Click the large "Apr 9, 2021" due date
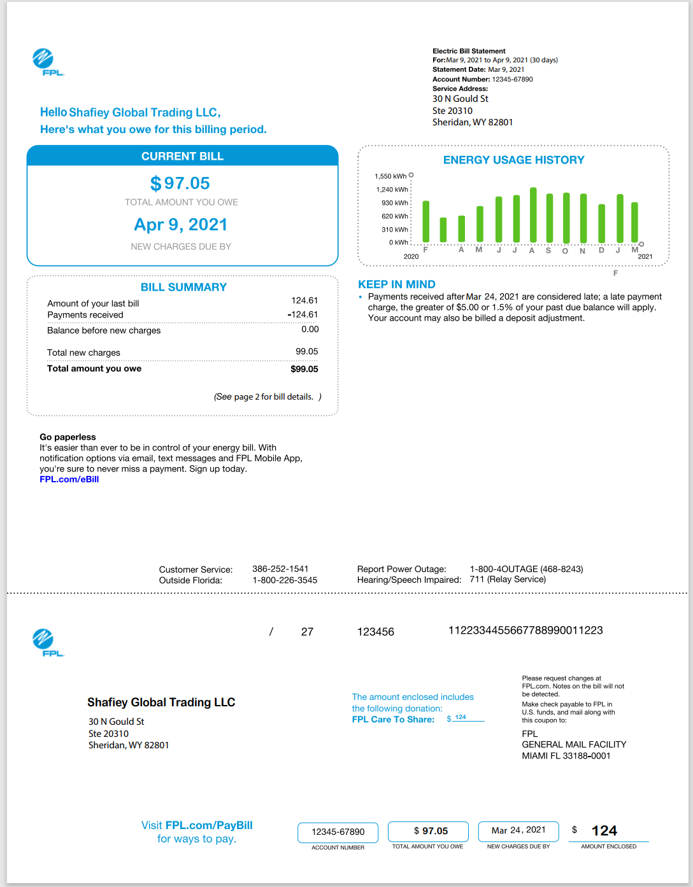The height and width of the screenshot is (887, 693). coord(181,225)
